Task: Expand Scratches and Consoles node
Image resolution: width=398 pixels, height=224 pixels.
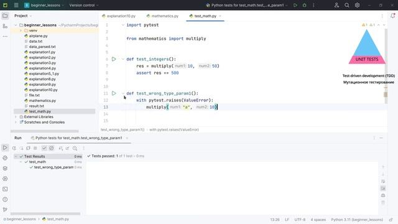Action: (16, 122)
